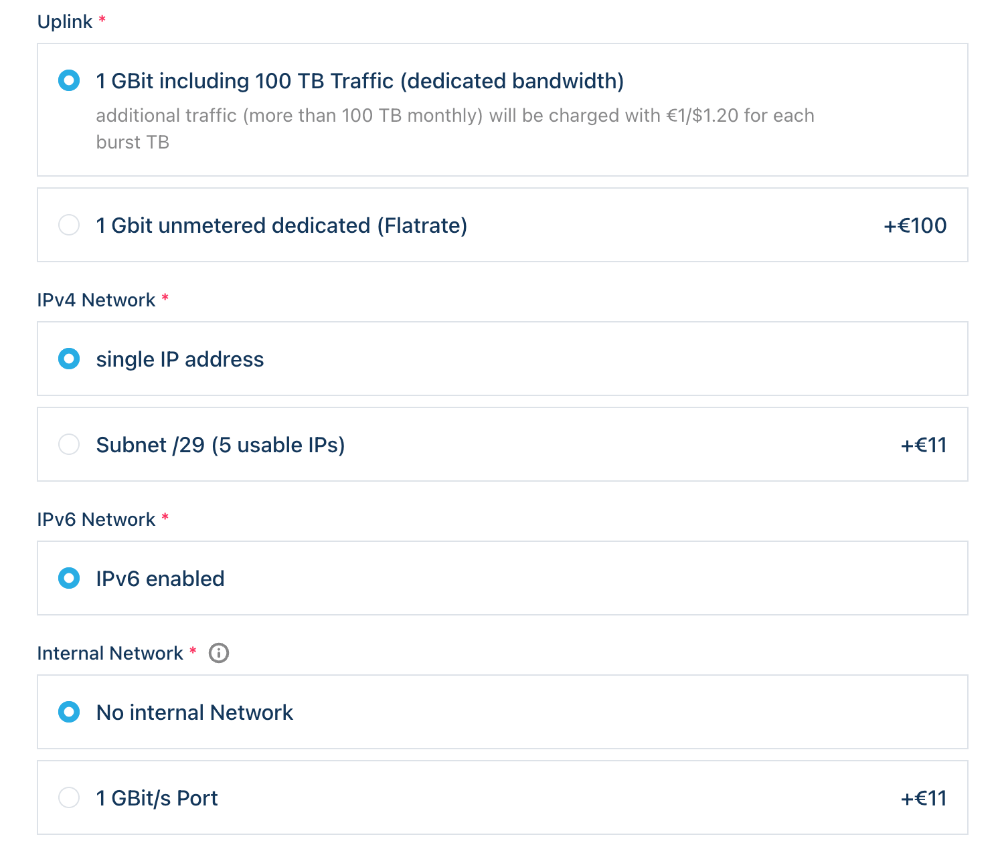Choose No internal Network radio button
The image size is (1004, 859).
pyautogui.click(x=69, y=712)
